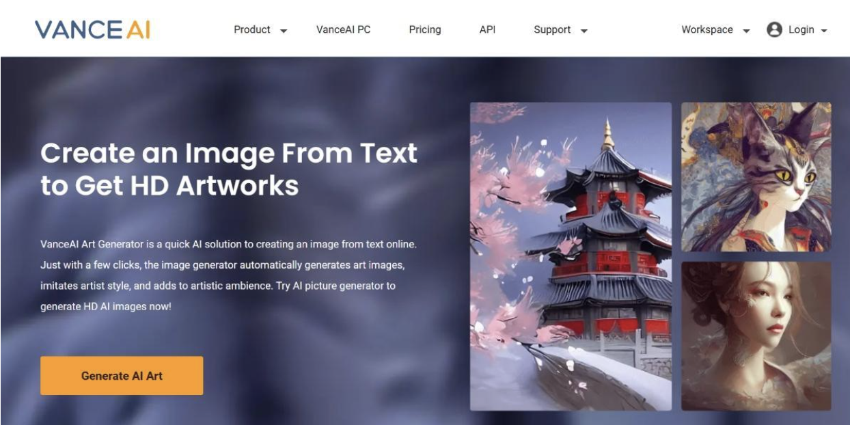Open the Login dropdown arrow

(824, 31)
